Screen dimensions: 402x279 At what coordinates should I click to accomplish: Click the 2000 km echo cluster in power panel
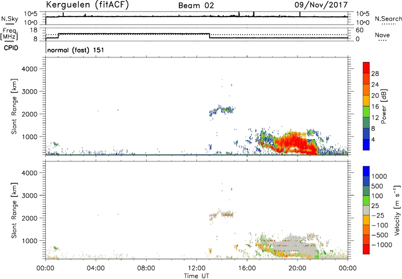pyautogui.click(x=222, y=111)
